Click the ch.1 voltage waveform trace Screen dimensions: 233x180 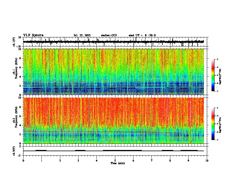tap(114, 42)
